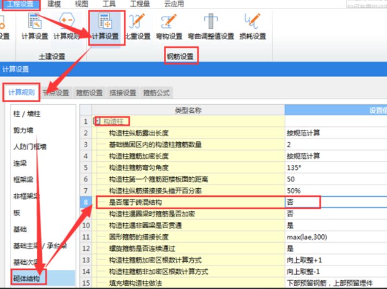Screen dimensions: 387x289
Task: Switch to the 建模 ribbon tab
Action: 54,4
